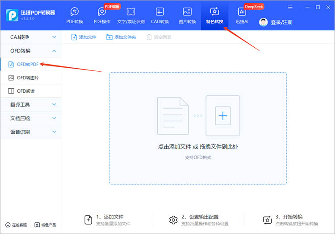335x234 pixels.
Task: Click the 翻译工具 section header
Action: click(31, 105)
